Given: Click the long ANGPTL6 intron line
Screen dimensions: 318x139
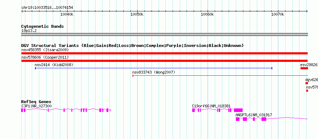Looking at the screenshot, I should pyautogui.click(x=287, y=118).
